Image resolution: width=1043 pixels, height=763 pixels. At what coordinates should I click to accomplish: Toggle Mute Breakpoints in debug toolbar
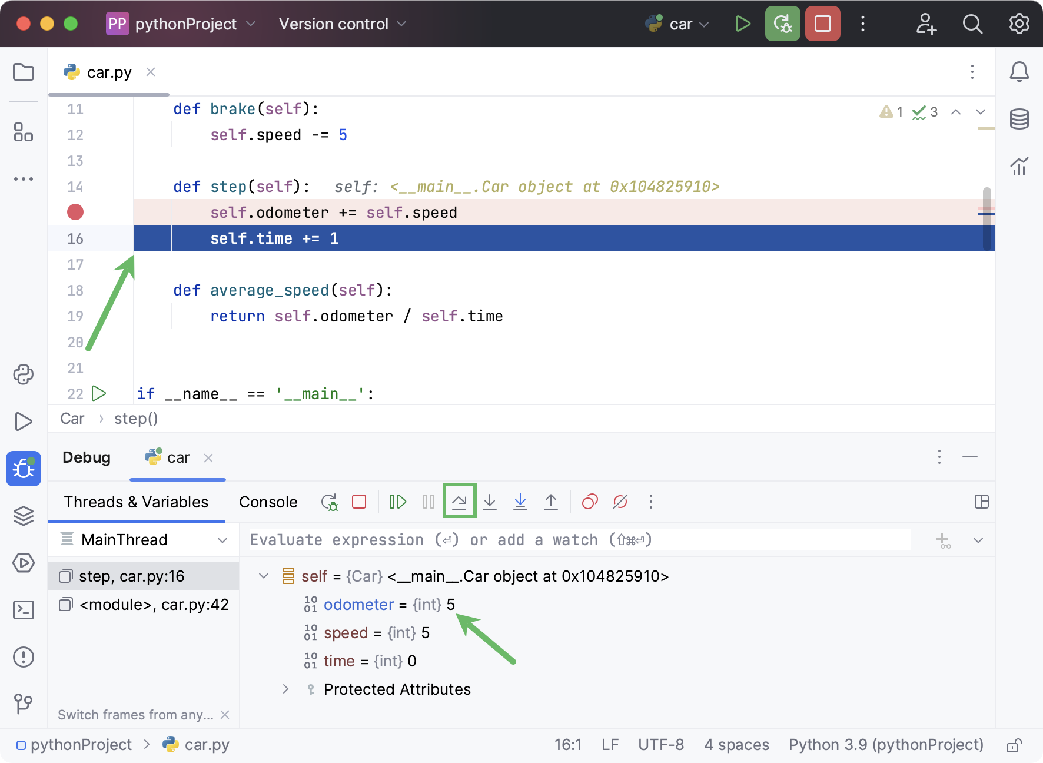620,502
